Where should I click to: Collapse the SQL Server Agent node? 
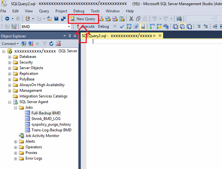coord(9,102)
